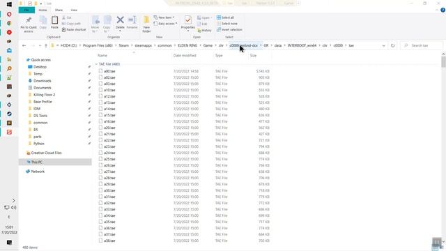
Task: Open Opera browser from taskbar
Action: coord(9,14)
